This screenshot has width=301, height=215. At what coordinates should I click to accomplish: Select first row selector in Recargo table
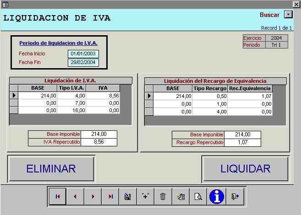tap(149, 96)
